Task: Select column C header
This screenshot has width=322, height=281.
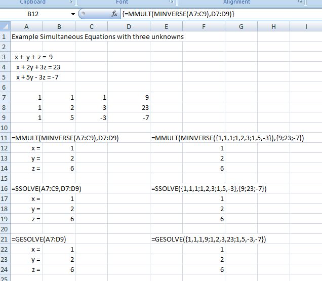Action: (92, 27)
